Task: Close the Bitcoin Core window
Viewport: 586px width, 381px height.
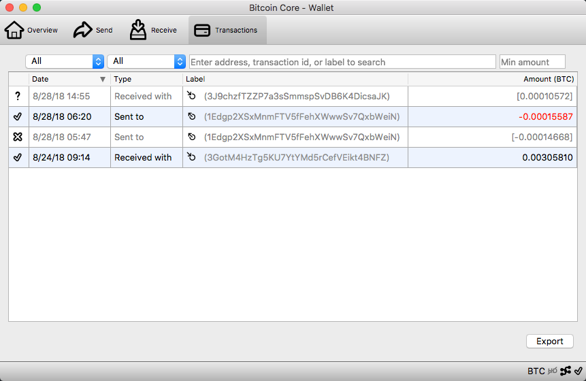Action: coord(10,7)
